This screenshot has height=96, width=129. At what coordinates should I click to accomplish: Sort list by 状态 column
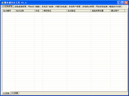pos(38,11)
